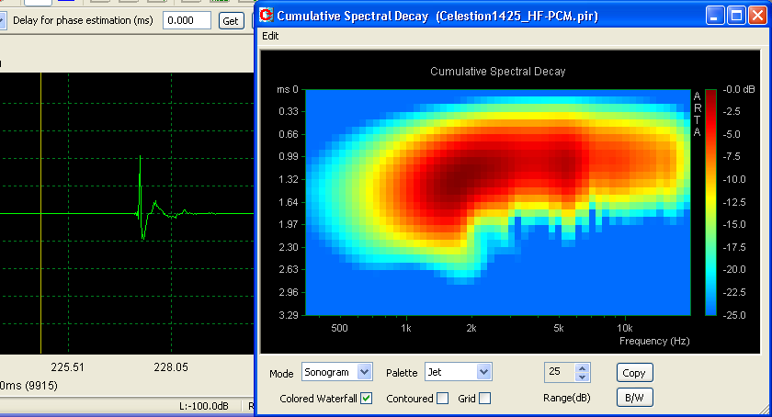This screenshot has height=417, width=772.
Task: Click the Get button for delay estimation
Action: (231, 21)
